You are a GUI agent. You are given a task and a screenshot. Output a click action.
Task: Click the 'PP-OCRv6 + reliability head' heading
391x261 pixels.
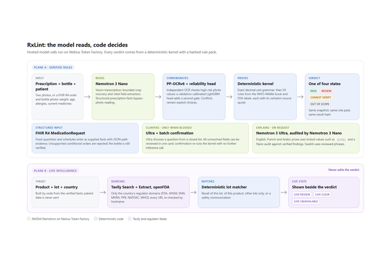191,84
